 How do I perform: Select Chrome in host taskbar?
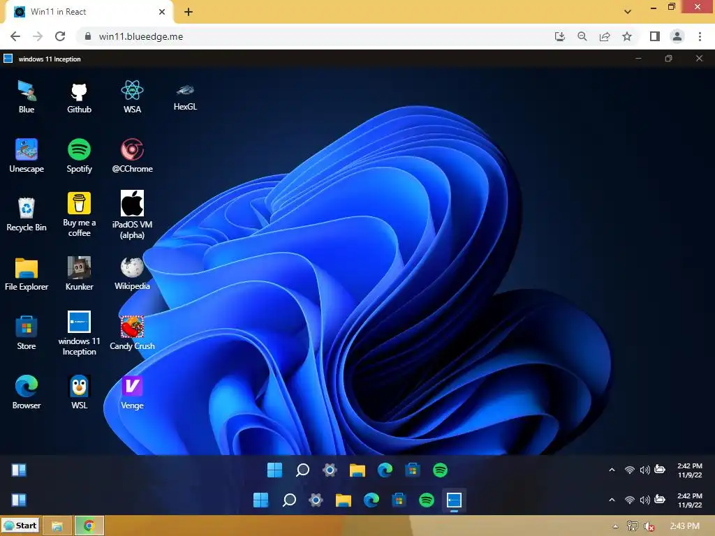point(89,526)
